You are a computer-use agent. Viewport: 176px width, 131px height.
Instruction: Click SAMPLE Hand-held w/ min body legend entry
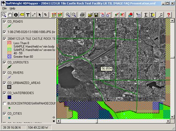tap(34, 46)
